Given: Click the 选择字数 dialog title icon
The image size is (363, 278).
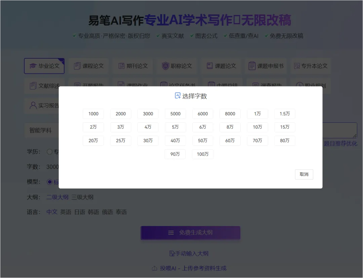Looking at the screenshot, I should click(x=177, y=96).
